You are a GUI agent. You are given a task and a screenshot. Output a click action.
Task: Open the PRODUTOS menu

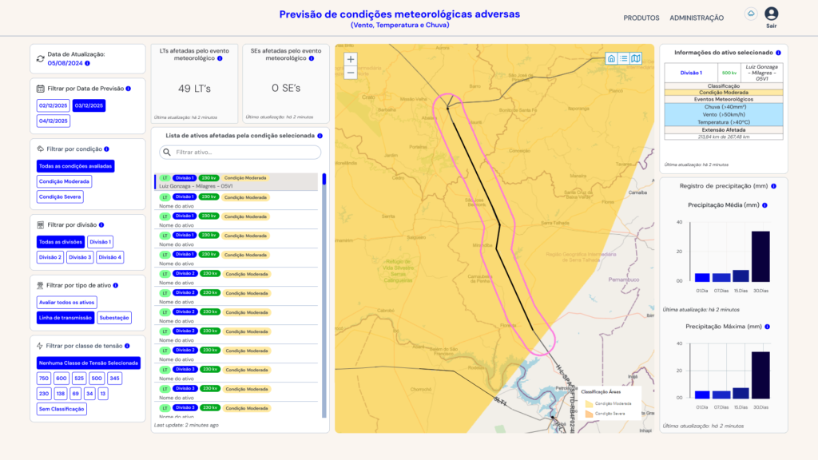[641, 18]
